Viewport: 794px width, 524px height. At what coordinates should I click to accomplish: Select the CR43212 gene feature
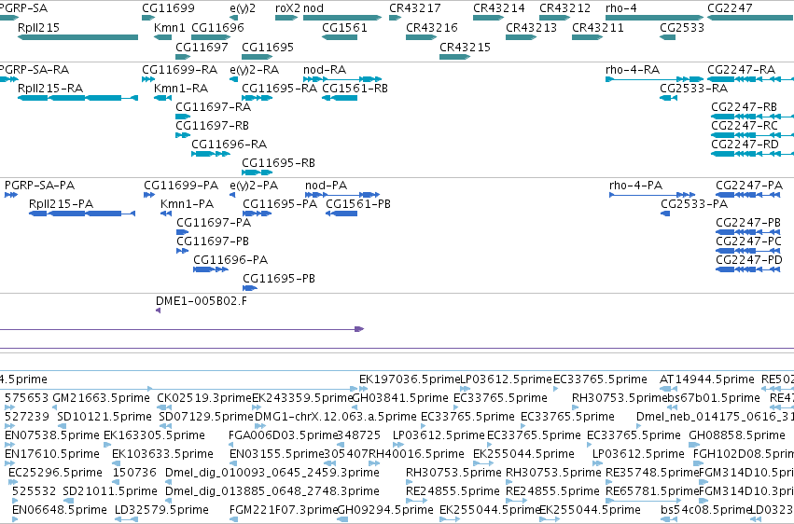click(554, 18)
